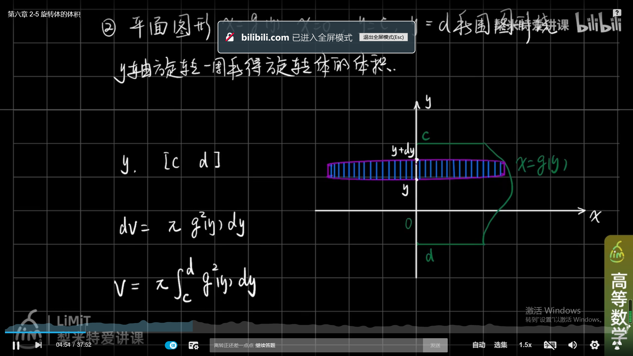
Task: Click the blocked lock icon in notification
Action: point(230,37)
